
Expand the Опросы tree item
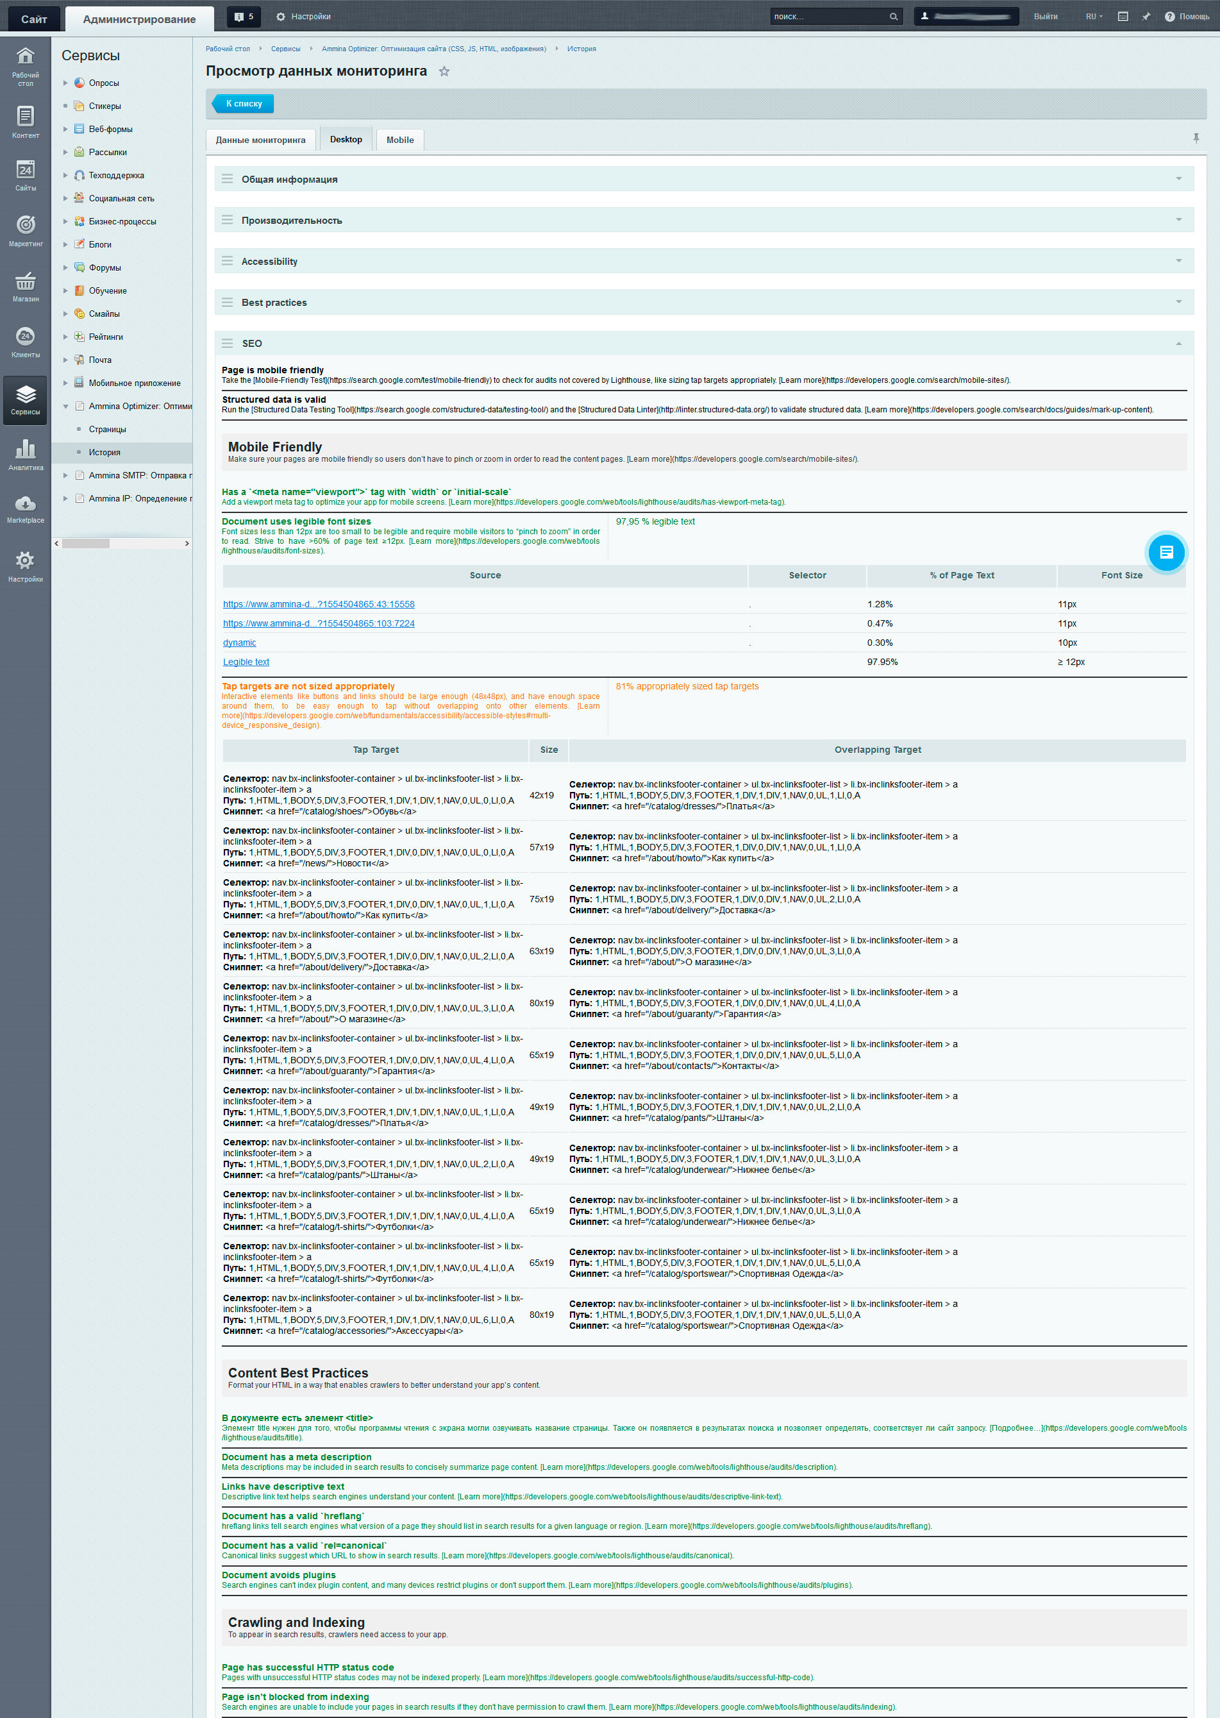coord(65,83)
